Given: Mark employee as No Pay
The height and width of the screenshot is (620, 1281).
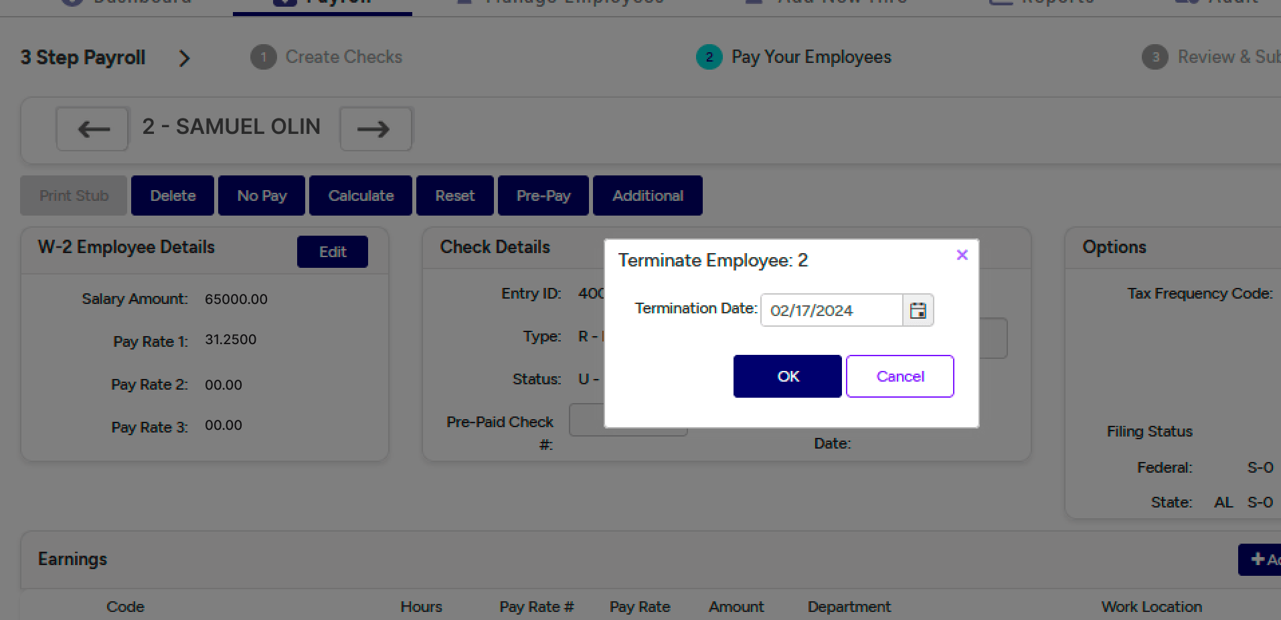Looking at the screenshot, I should pos(262,196).
